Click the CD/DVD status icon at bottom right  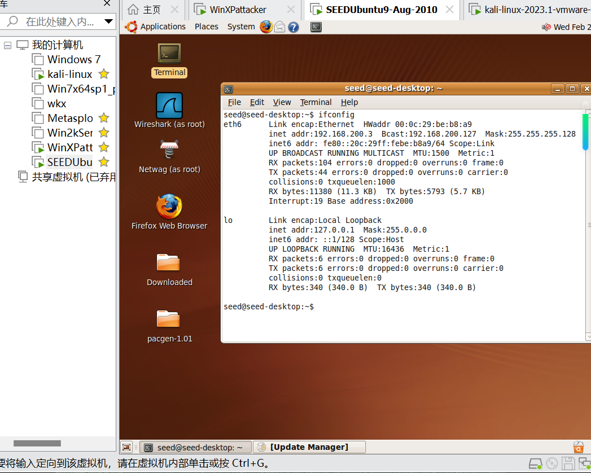pos(552,463)
